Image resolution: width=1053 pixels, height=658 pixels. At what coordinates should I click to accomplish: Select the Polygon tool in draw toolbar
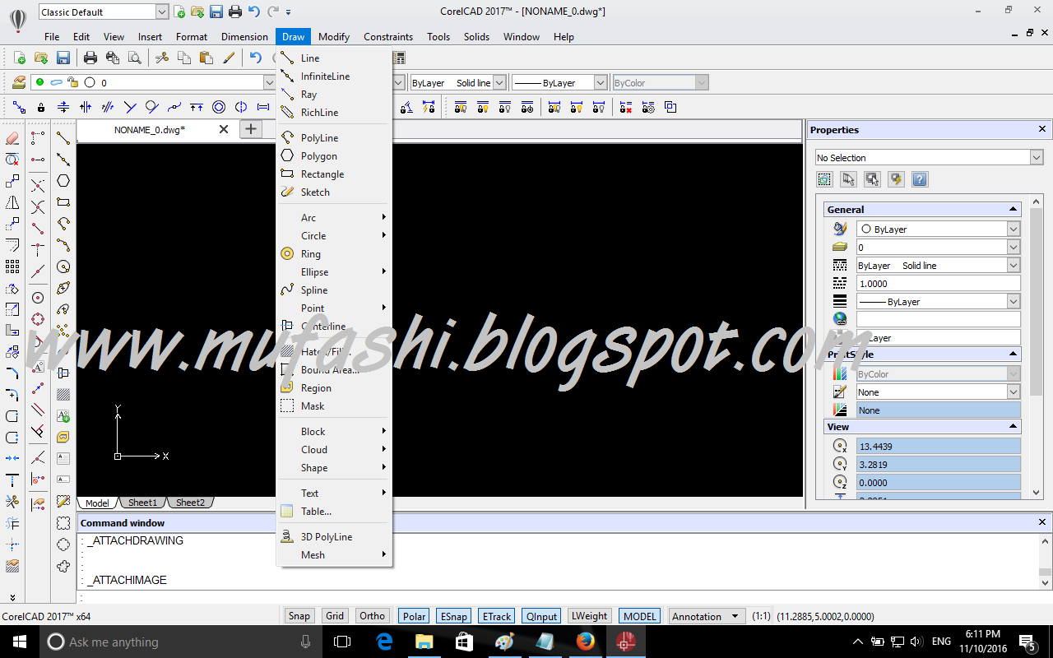point(63,181)
